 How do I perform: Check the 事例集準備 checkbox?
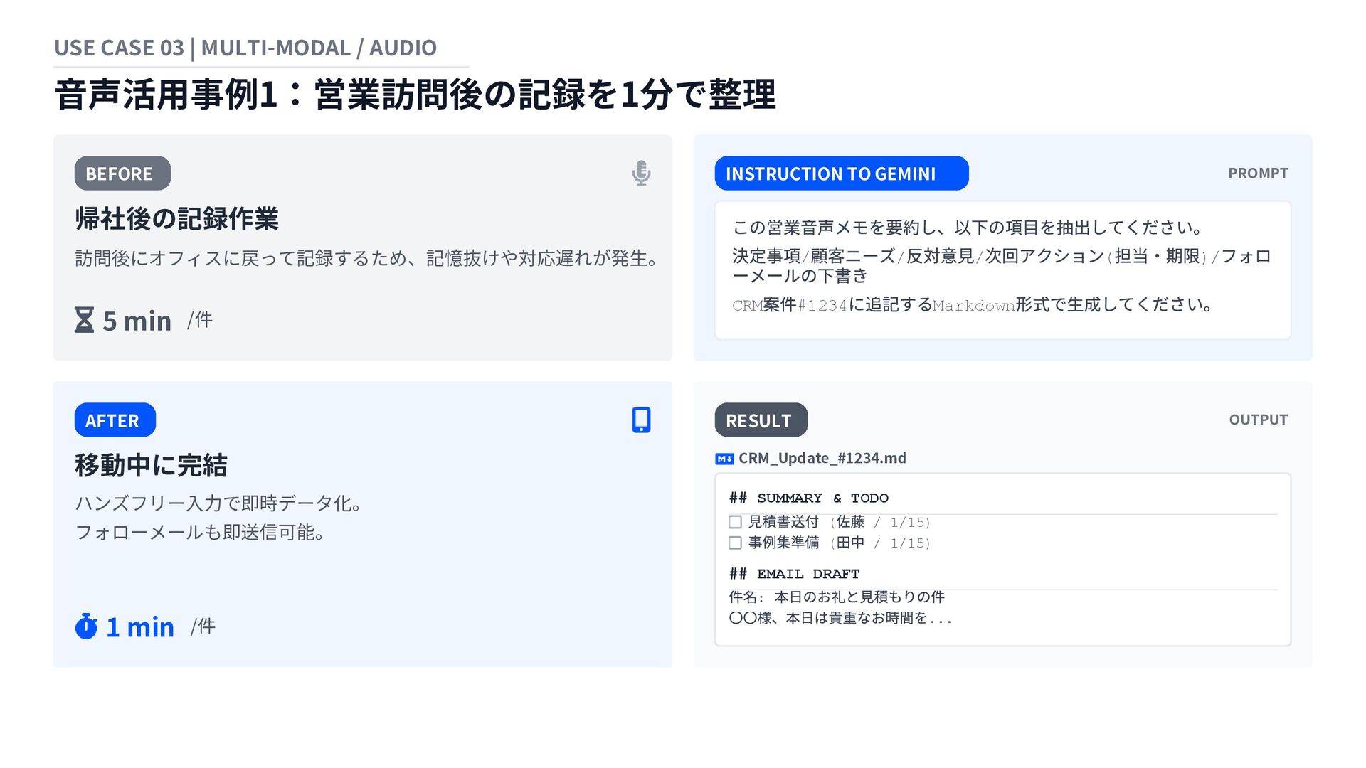coord(735,543)
